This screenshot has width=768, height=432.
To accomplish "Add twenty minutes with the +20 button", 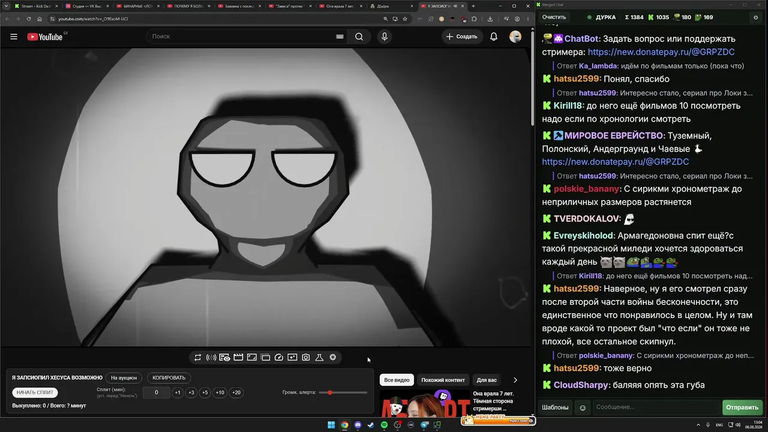I will tap(236, 392).
